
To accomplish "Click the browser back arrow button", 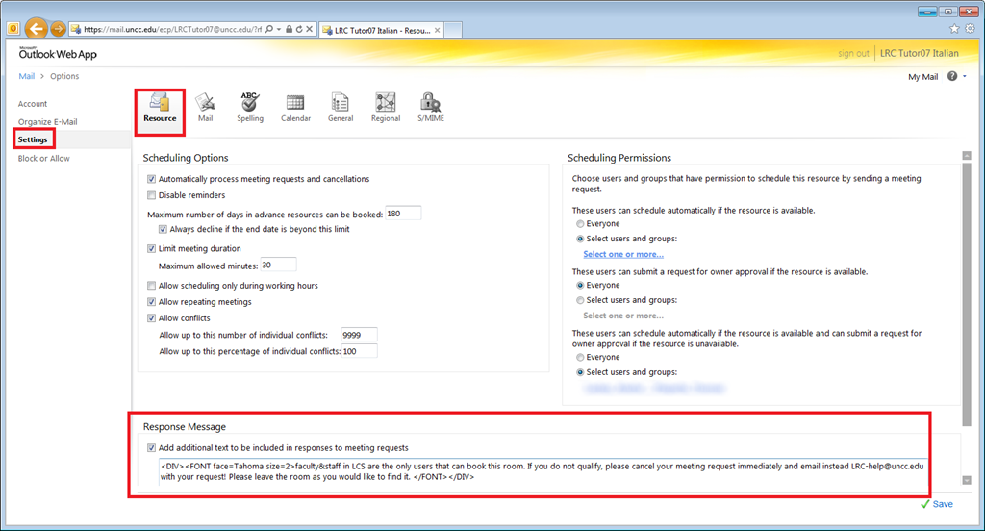I will tap(37, 29).
